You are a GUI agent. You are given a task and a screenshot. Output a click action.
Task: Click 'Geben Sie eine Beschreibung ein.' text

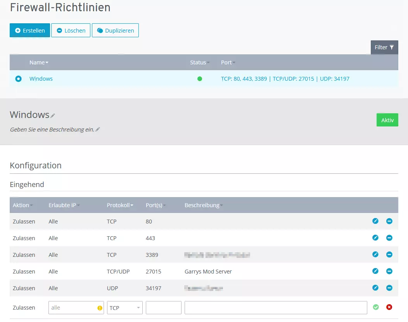[x=52, y=129]
